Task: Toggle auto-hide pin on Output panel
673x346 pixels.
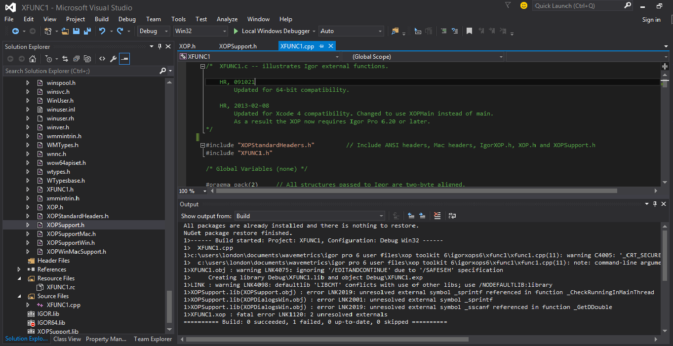Action: (655, 204)
